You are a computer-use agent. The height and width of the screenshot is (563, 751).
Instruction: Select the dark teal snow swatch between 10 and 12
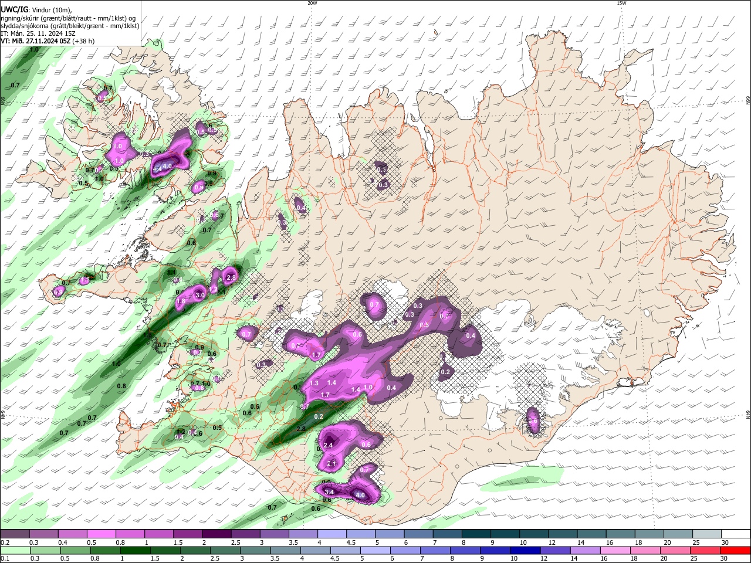point(535,534)
